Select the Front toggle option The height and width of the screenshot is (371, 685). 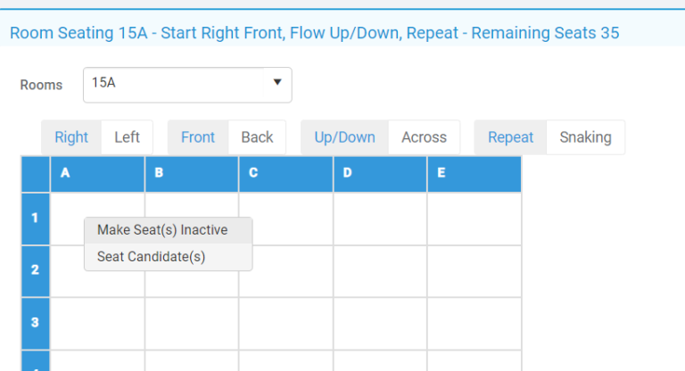click(198, 137)
